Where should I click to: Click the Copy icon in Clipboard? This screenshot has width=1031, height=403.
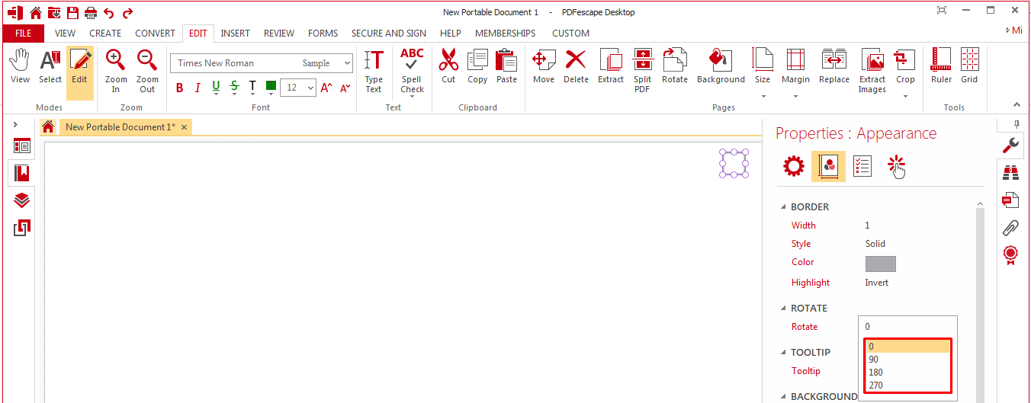point(477,66)
